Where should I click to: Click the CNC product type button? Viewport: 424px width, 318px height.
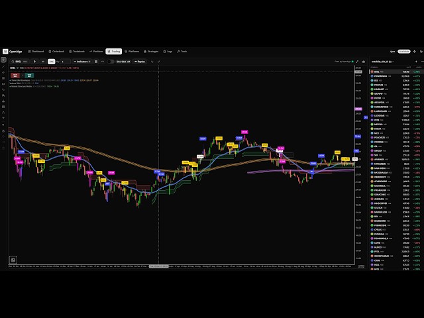[x=52, y=62]
